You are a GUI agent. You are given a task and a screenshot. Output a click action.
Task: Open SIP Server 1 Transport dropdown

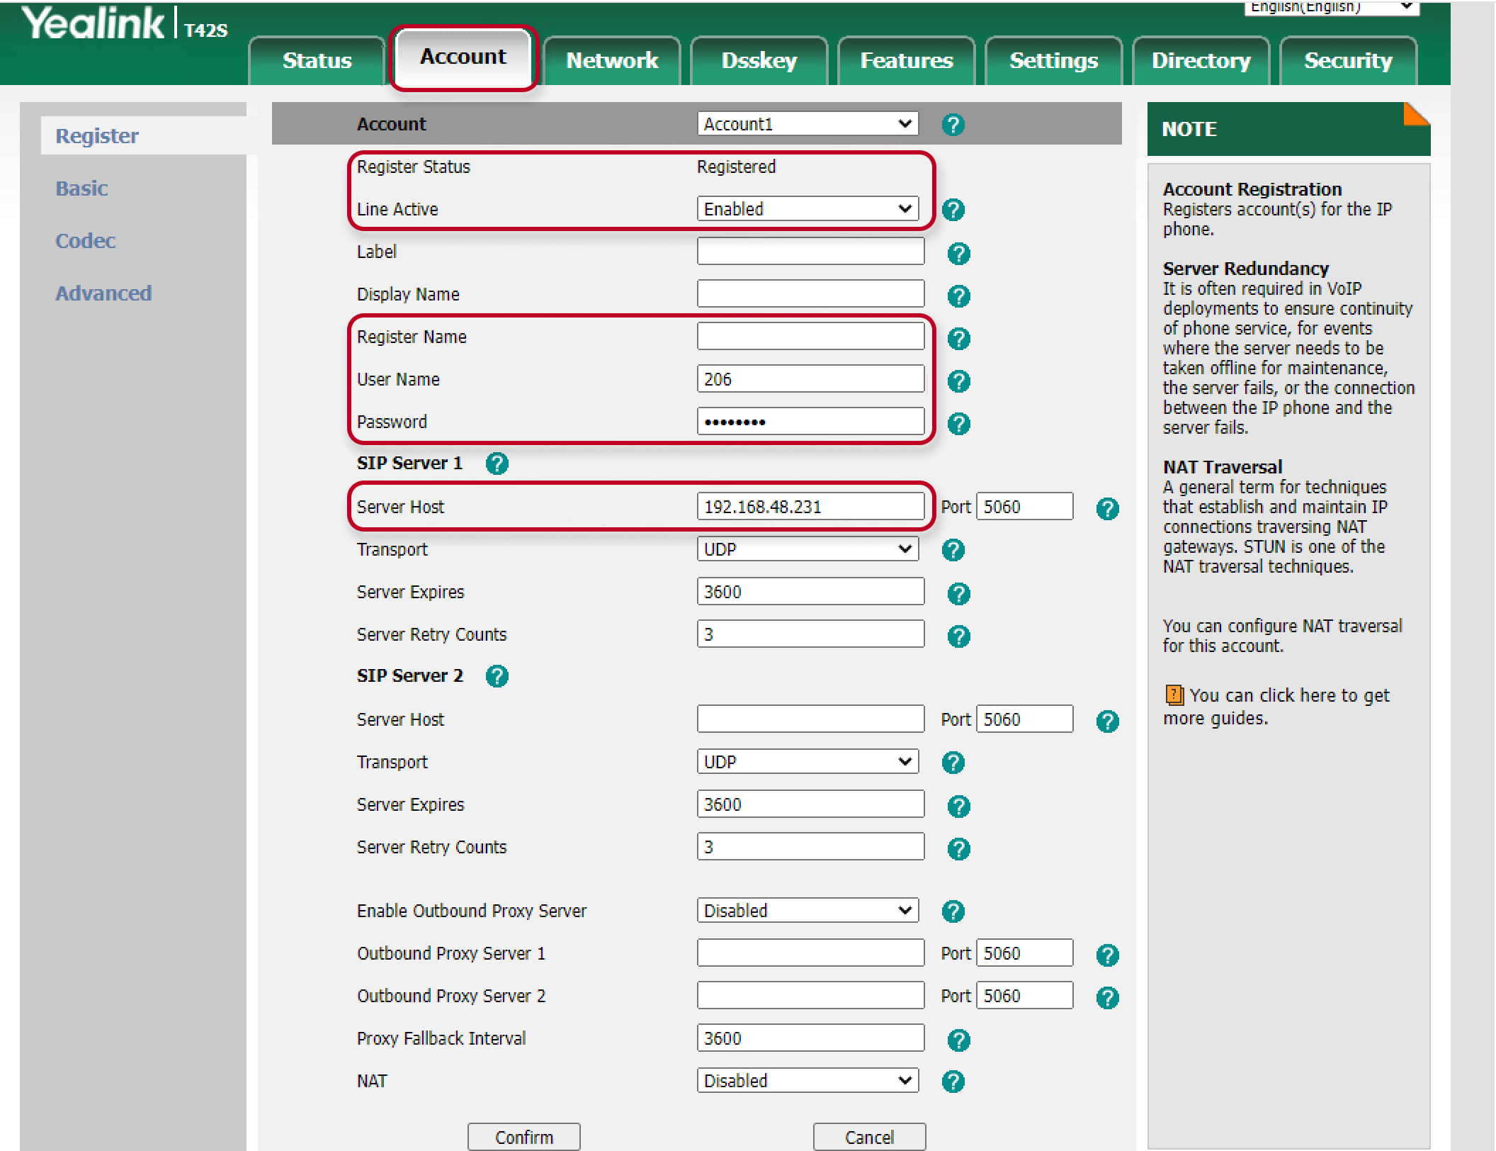click(807, 549)
